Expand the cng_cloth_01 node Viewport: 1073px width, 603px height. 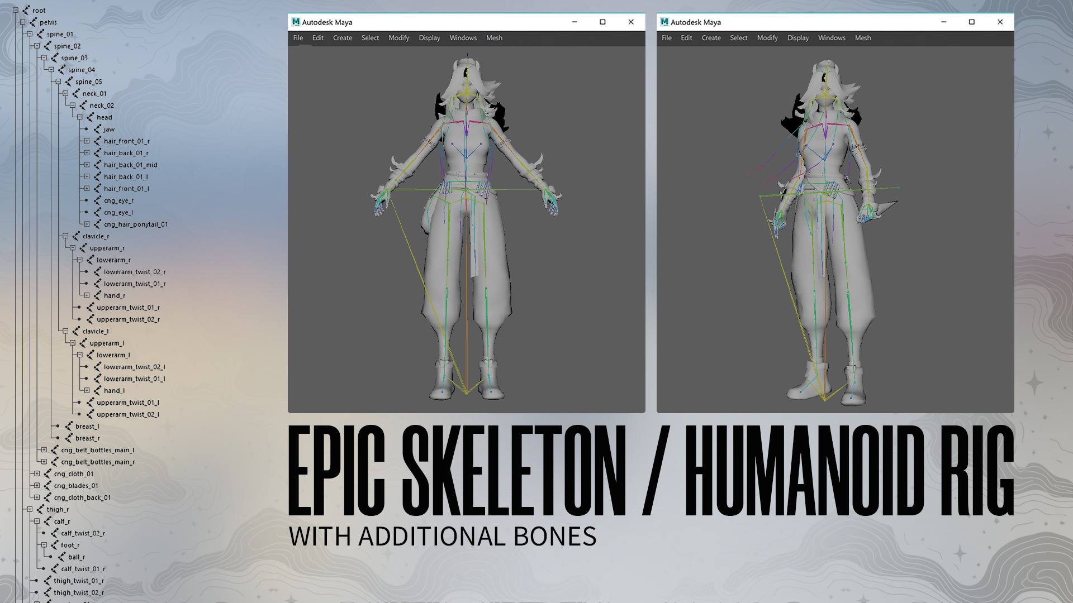tap(37, 473)
